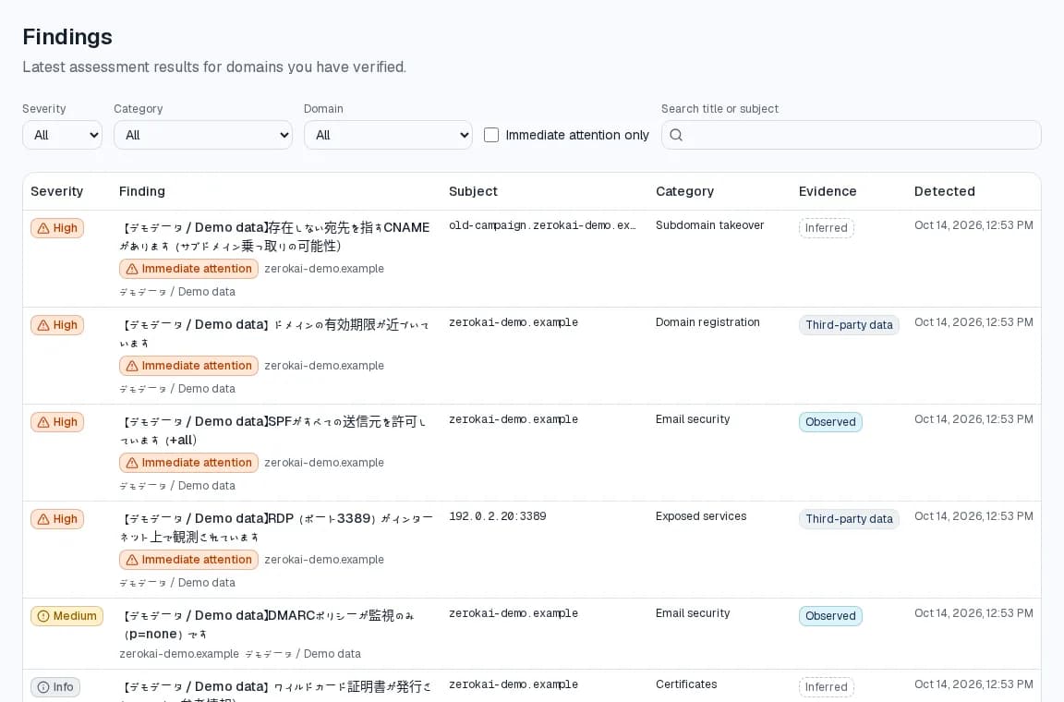Open the Domain filter dropdown
Viewport: 1064px width, 702px height.
point(388,135)
